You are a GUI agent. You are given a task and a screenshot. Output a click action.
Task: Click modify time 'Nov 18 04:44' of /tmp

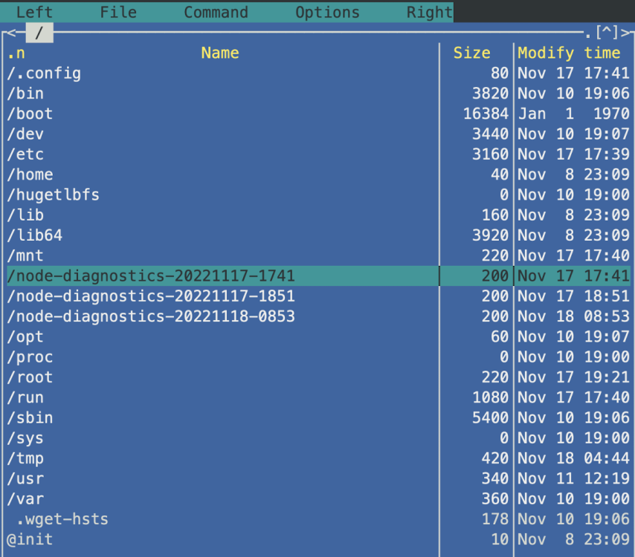(574, 458)
